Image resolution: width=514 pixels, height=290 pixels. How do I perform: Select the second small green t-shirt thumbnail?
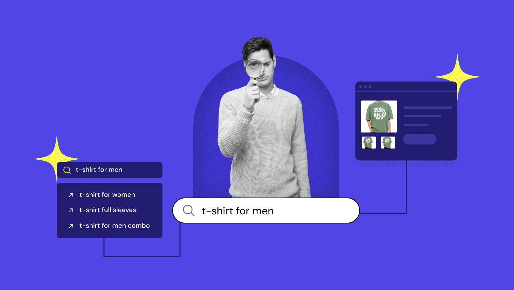point(388,143)
